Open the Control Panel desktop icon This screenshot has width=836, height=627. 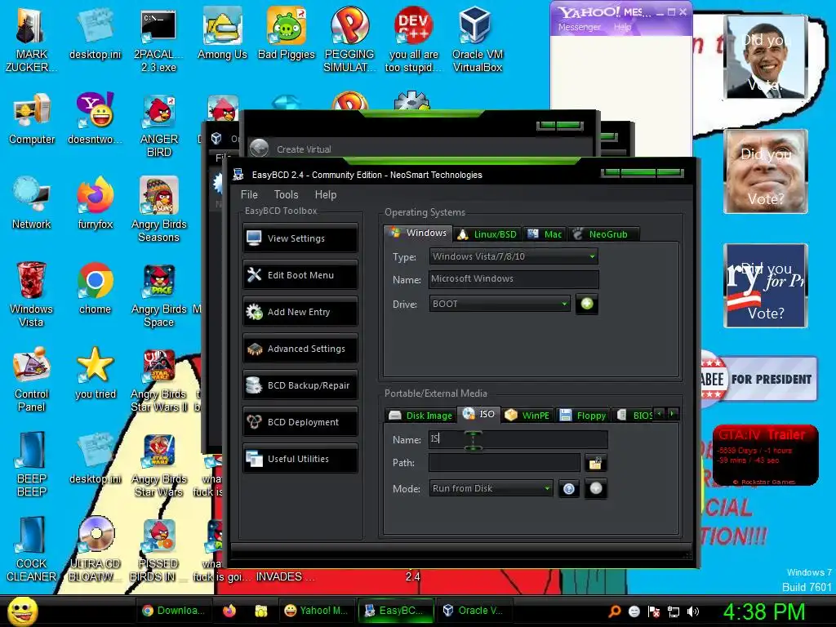click(x=32, y=379)
